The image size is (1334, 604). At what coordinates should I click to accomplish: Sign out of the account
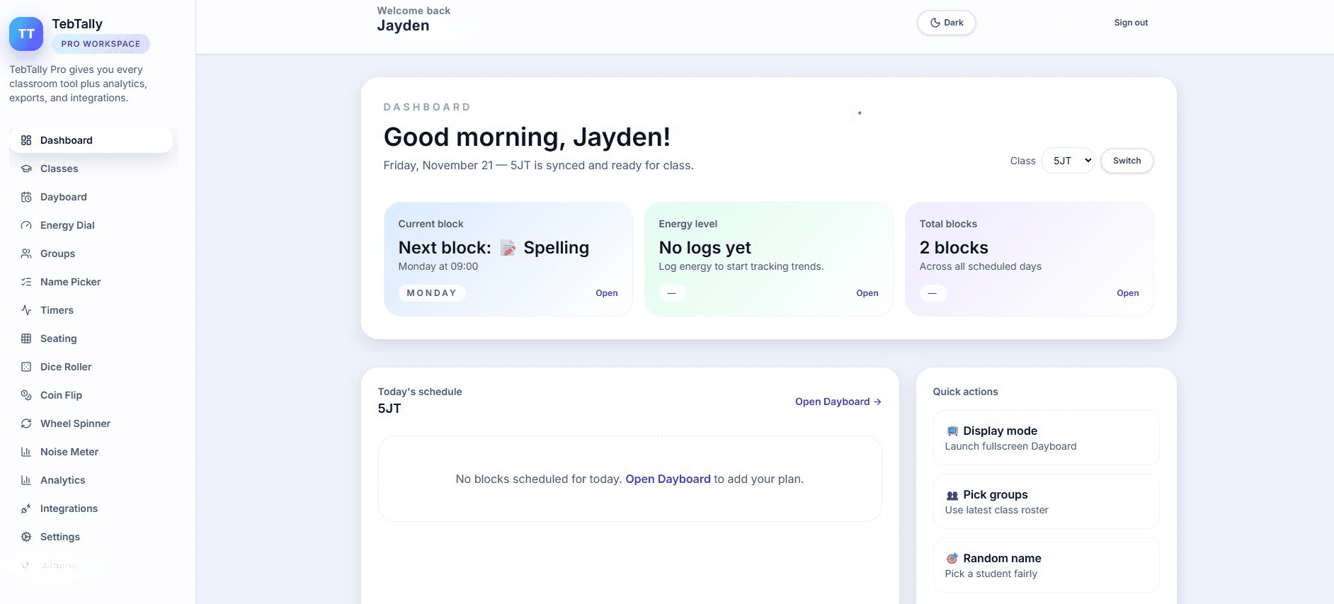[1131, 23]
